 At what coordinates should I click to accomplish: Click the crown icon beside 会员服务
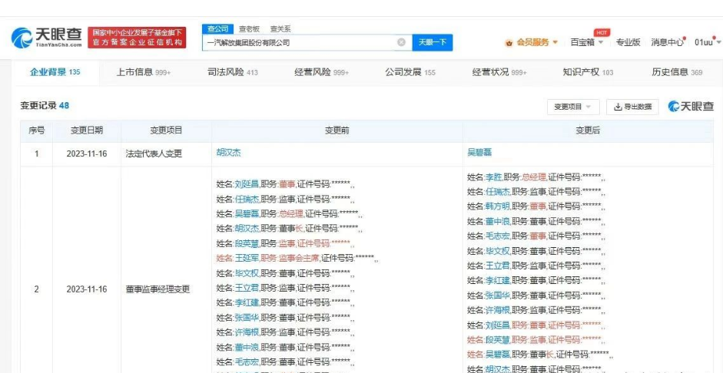coord(509,43)
